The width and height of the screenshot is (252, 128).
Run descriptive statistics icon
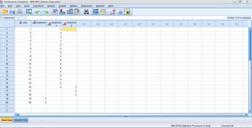coord(77,12)
